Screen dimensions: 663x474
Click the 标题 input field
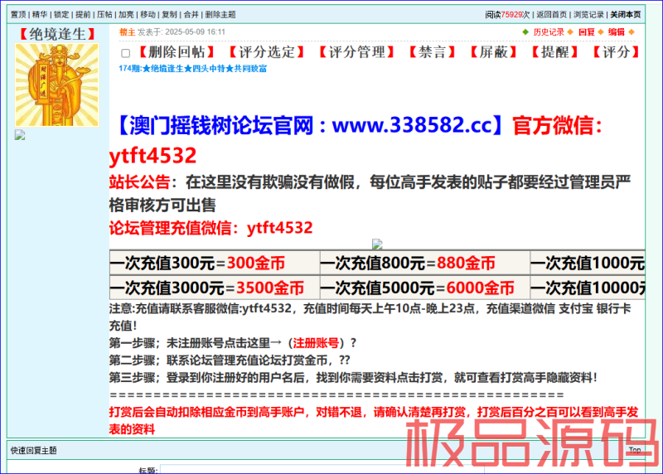[322, 469]
